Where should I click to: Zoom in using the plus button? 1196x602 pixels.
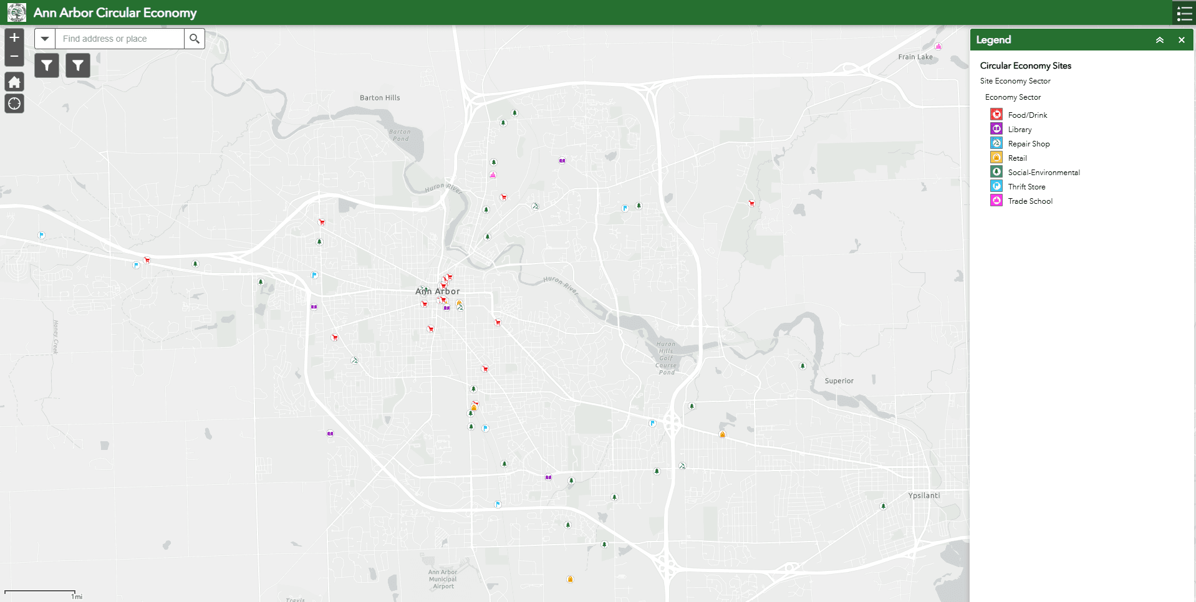tap(14, 37)
